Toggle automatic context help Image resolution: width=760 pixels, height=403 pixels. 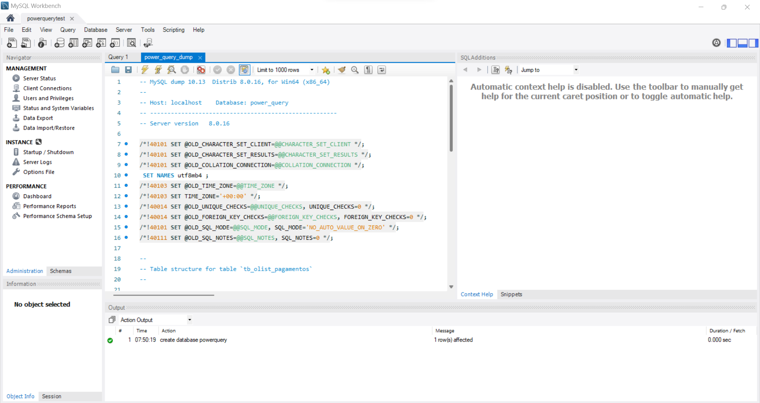click(x=509, y=70)
